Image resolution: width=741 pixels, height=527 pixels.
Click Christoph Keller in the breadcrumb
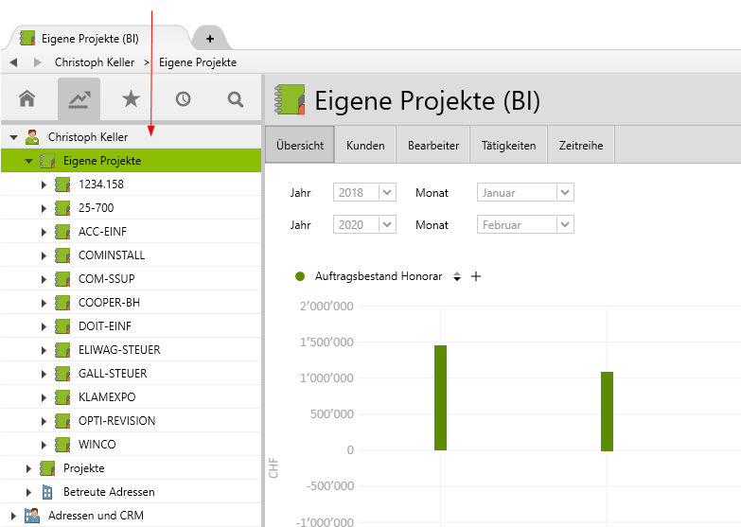click(x=95, y=62)
